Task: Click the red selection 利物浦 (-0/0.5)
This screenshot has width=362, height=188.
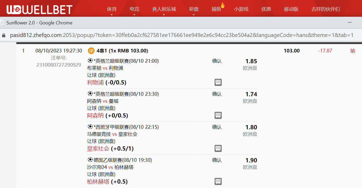Action: (107, 82)
